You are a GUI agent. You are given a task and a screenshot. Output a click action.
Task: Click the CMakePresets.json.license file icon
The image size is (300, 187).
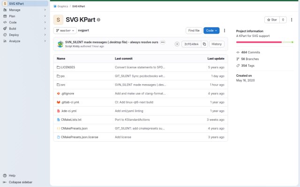[x=58, y=137]
